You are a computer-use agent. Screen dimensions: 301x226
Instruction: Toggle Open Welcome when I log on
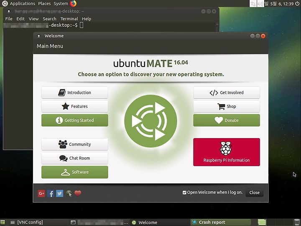(212, 193)
